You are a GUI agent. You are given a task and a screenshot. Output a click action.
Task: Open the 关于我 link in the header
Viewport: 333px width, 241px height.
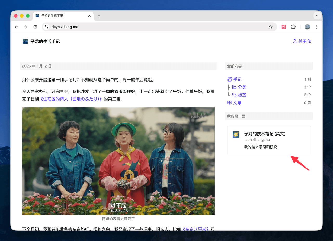point(304,42)
